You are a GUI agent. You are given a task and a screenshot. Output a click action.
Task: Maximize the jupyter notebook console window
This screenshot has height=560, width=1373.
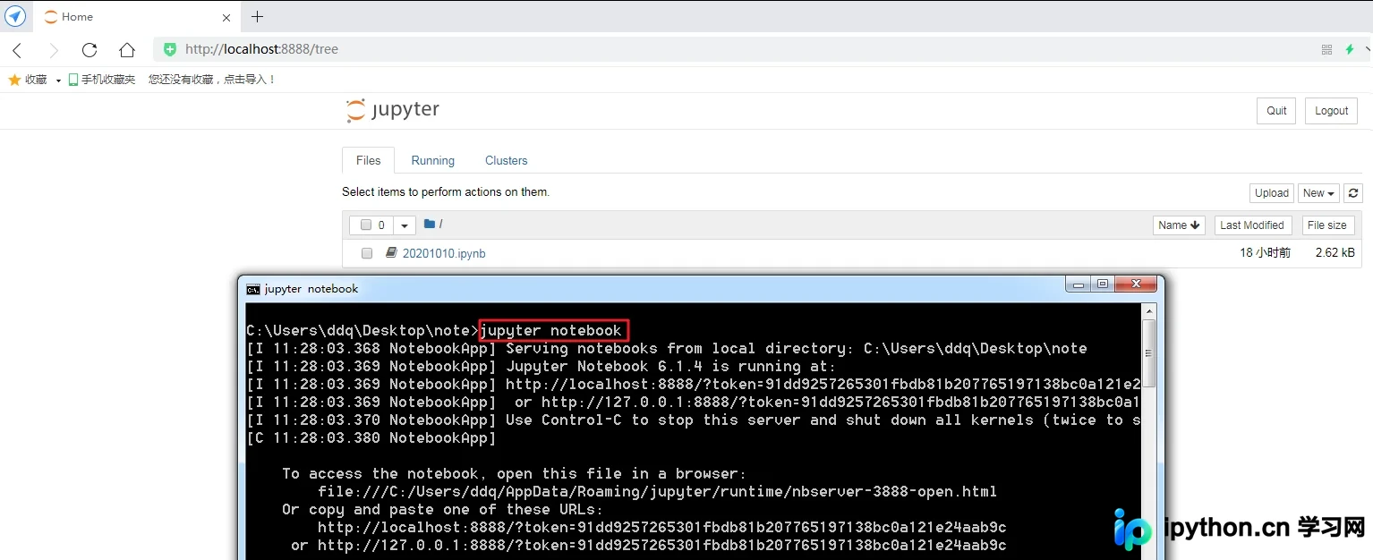(1103, 284)
